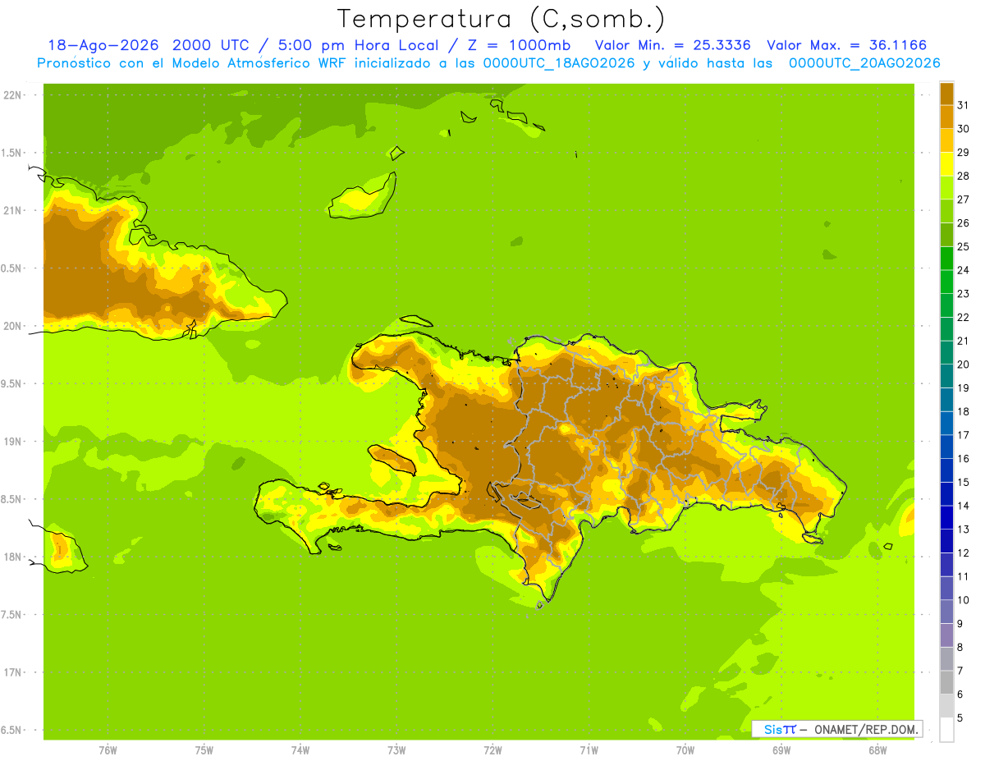Click the 'SisTT – ONAMET/REP.DOM.' source label
This screenshot has height=761, width=985.
click(837, 729)
